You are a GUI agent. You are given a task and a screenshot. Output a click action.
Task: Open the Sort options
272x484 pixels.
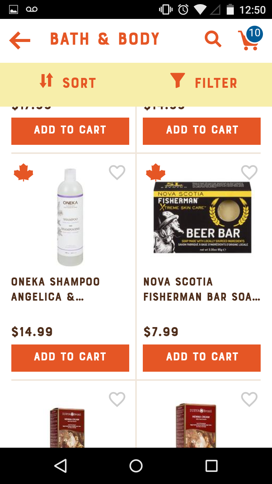68,82
